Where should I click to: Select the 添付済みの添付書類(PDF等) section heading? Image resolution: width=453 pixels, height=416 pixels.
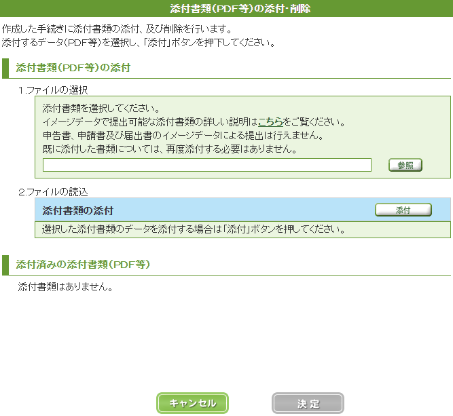(83, 265)
